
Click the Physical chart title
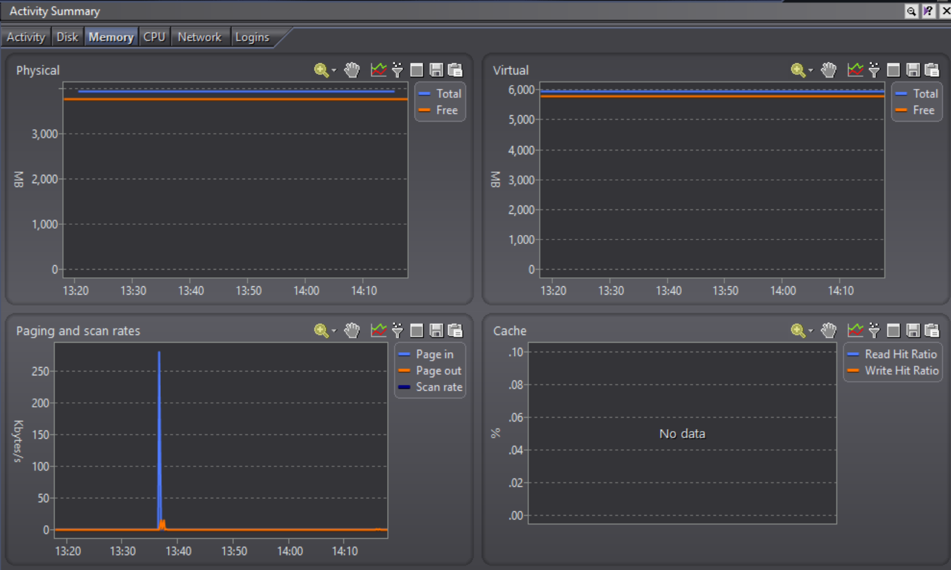38,70
